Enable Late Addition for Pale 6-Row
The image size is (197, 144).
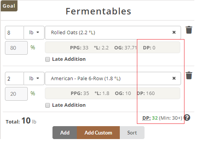(x=48, y=105)
